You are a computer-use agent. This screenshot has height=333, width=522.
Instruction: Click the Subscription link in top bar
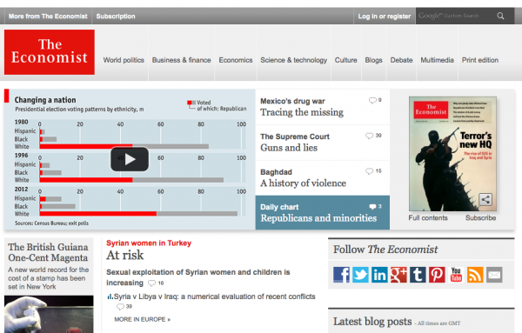[116, 17]
